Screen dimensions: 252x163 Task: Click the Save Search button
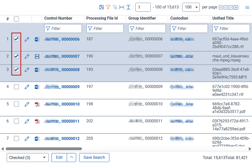(x=94, y=157)
